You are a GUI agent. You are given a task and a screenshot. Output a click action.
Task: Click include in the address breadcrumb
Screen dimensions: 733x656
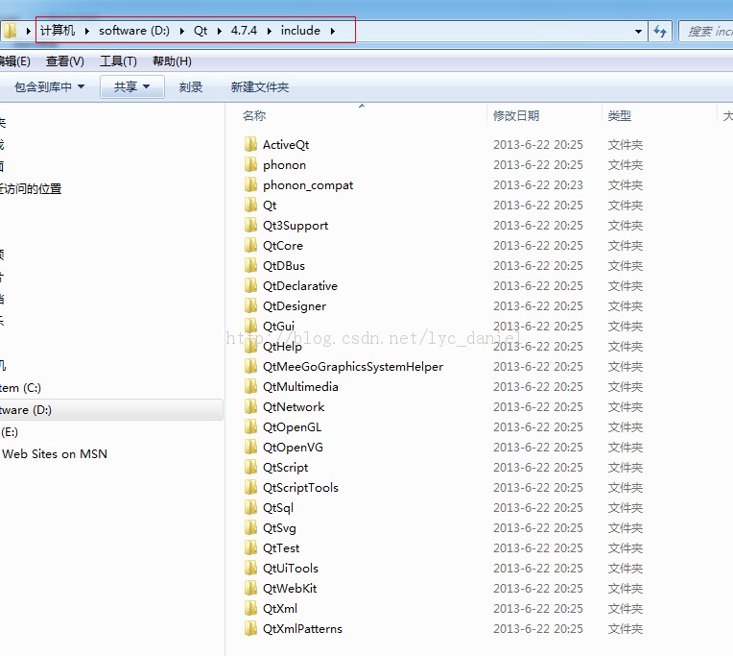click(x=300, y=31)
